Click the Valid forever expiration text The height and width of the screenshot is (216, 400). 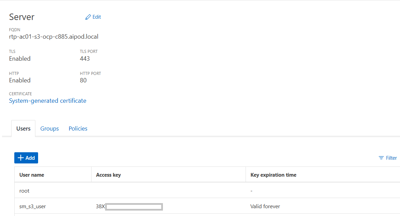pos(265,206)
